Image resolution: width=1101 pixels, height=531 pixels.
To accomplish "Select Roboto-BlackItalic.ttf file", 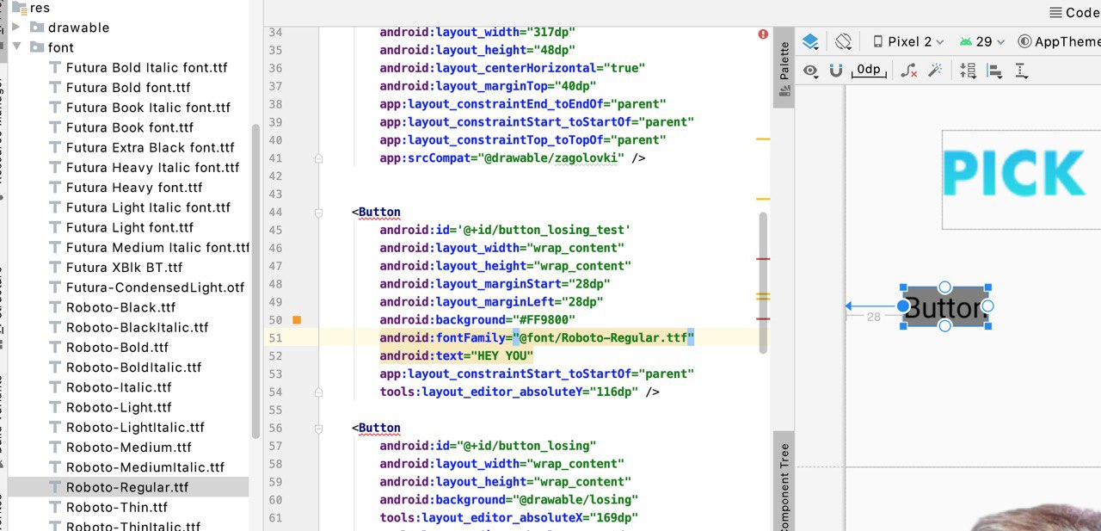I will [137, 327].
